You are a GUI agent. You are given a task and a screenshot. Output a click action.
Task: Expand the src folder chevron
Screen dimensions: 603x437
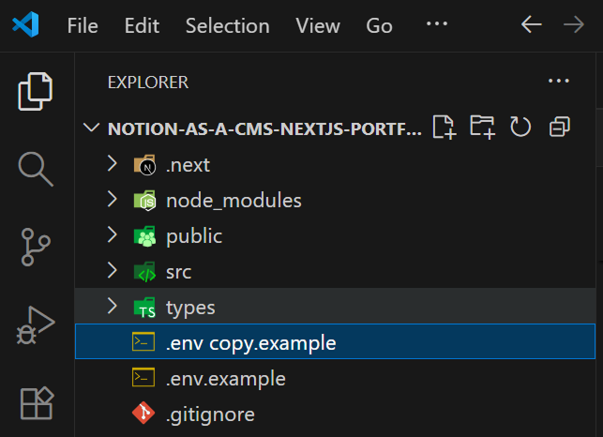pos(113,271)
